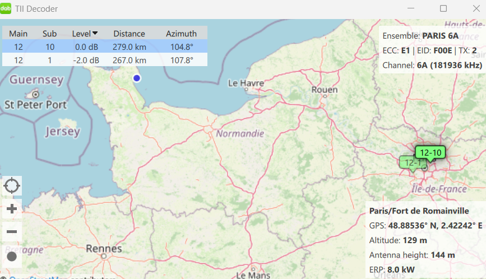Zoom in with the plus button
486x279 pixels.
pos(12,209)
